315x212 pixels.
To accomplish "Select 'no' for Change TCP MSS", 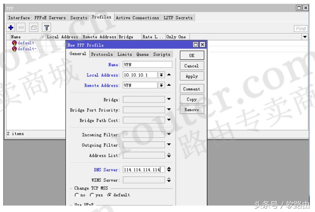I will 77,195.
